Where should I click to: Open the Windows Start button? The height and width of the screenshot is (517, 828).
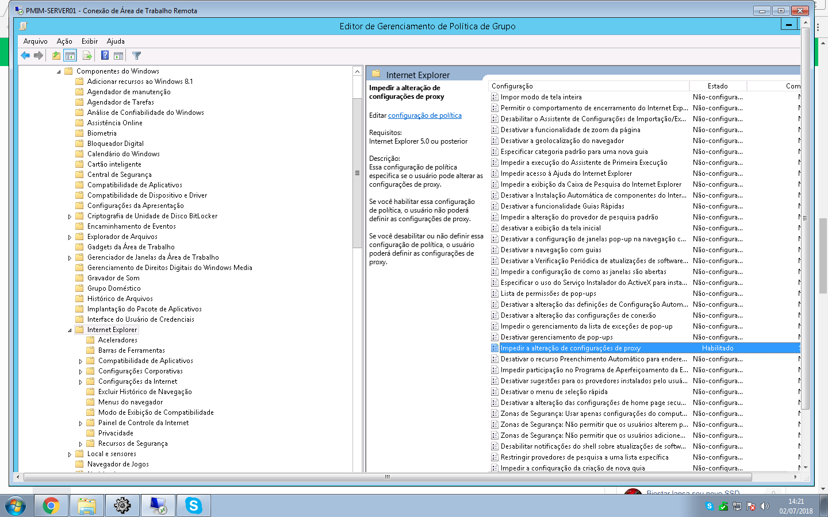click(16, 506)
